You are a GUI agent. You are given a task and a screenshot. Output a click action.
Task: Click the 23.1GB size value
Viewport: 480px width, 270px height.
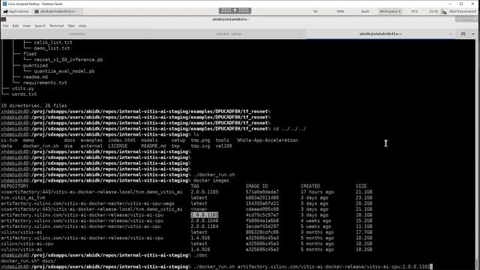[364, 198]
